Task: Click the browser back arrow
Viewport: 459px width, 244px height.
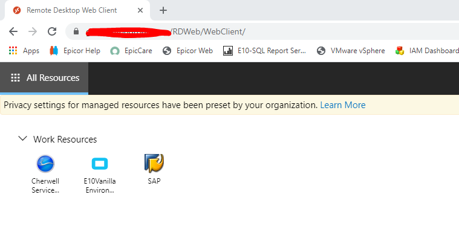Action: point(13,31)
